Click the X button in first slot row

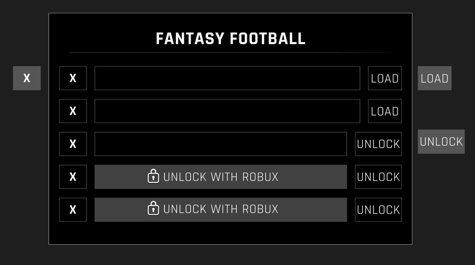click(73, 78)
